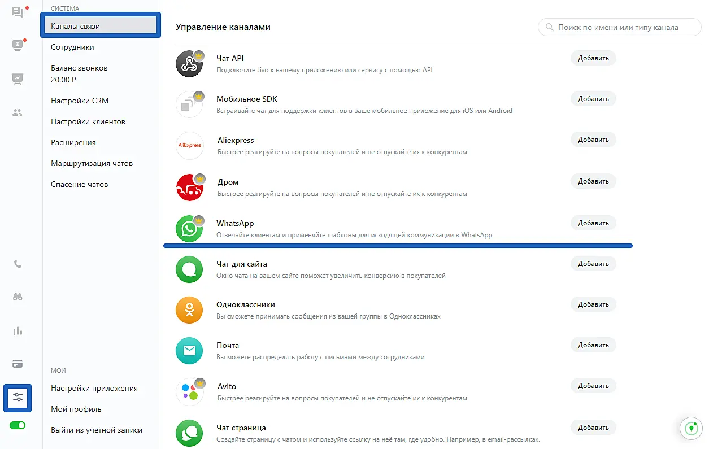Image resolution: width=709 pixels, height=449 pixels.
Task: Open Мой профиль settings
Action: pos(76,409)
